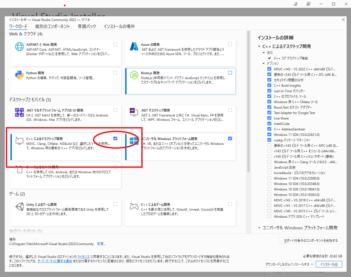Click the install path C:\Program Files\Microsoft Visual Studio text

click(x=51, y=244)
